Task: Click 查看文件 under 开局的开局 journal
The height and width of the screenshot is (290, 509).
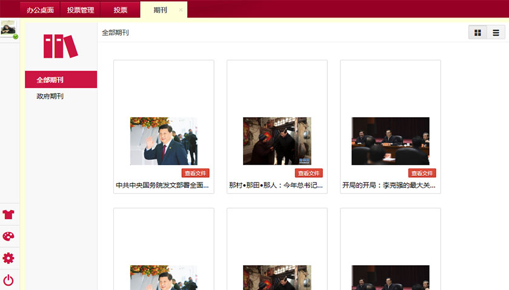Action: click(422, 173)
